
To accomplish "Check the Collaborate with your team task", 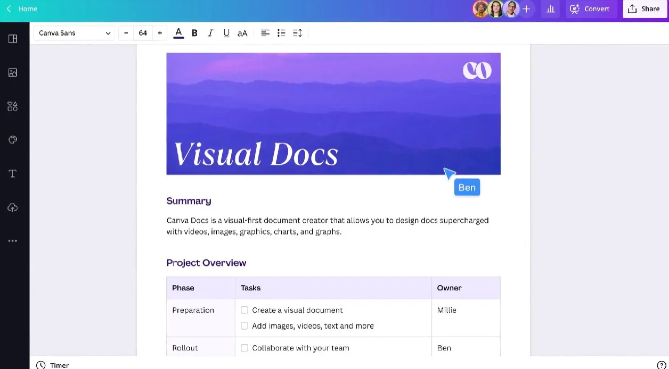I will pos(244,348).
